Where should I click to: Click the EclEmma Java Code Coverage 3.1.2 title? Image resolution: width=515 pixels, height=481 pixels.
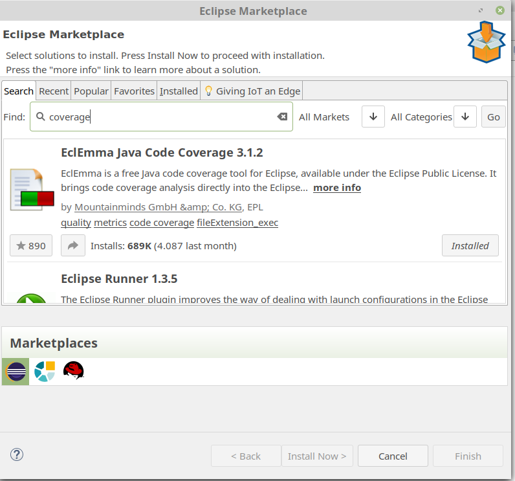tap(162, 153)
